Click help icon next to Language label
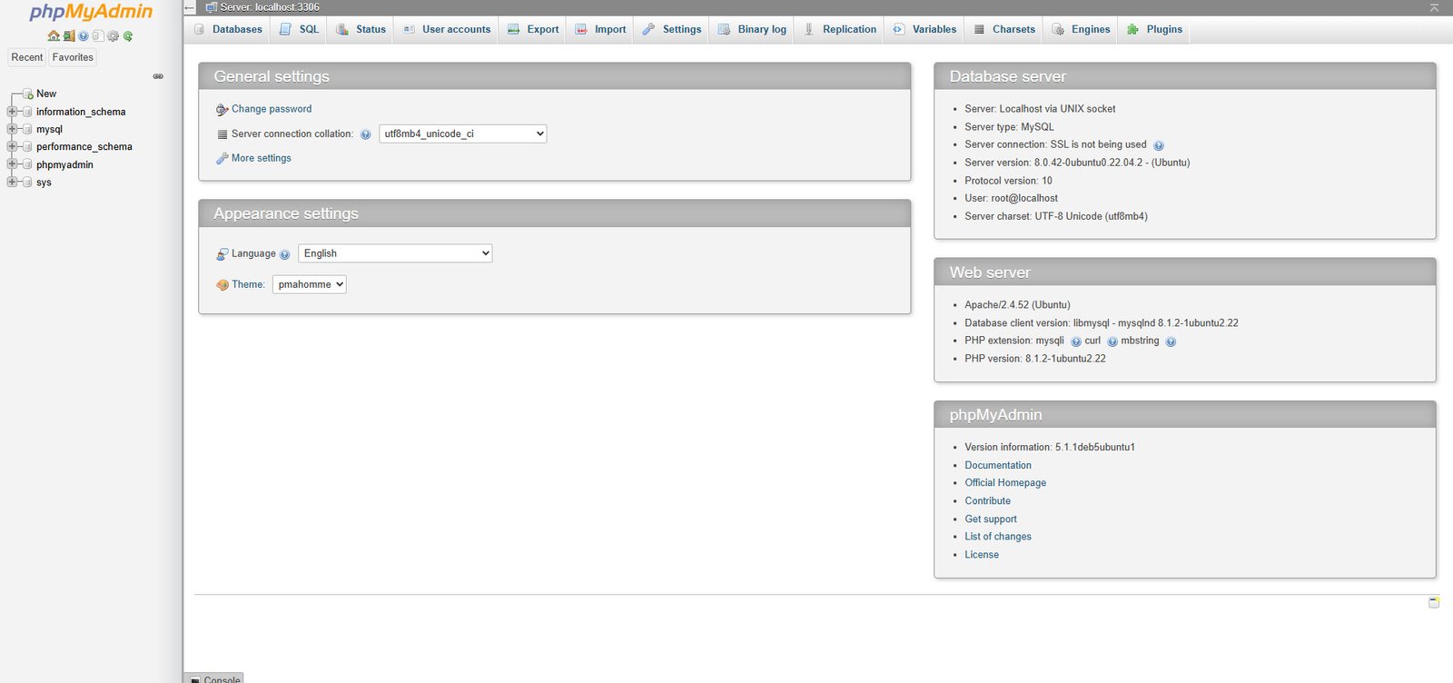 (x=284, y=255)
